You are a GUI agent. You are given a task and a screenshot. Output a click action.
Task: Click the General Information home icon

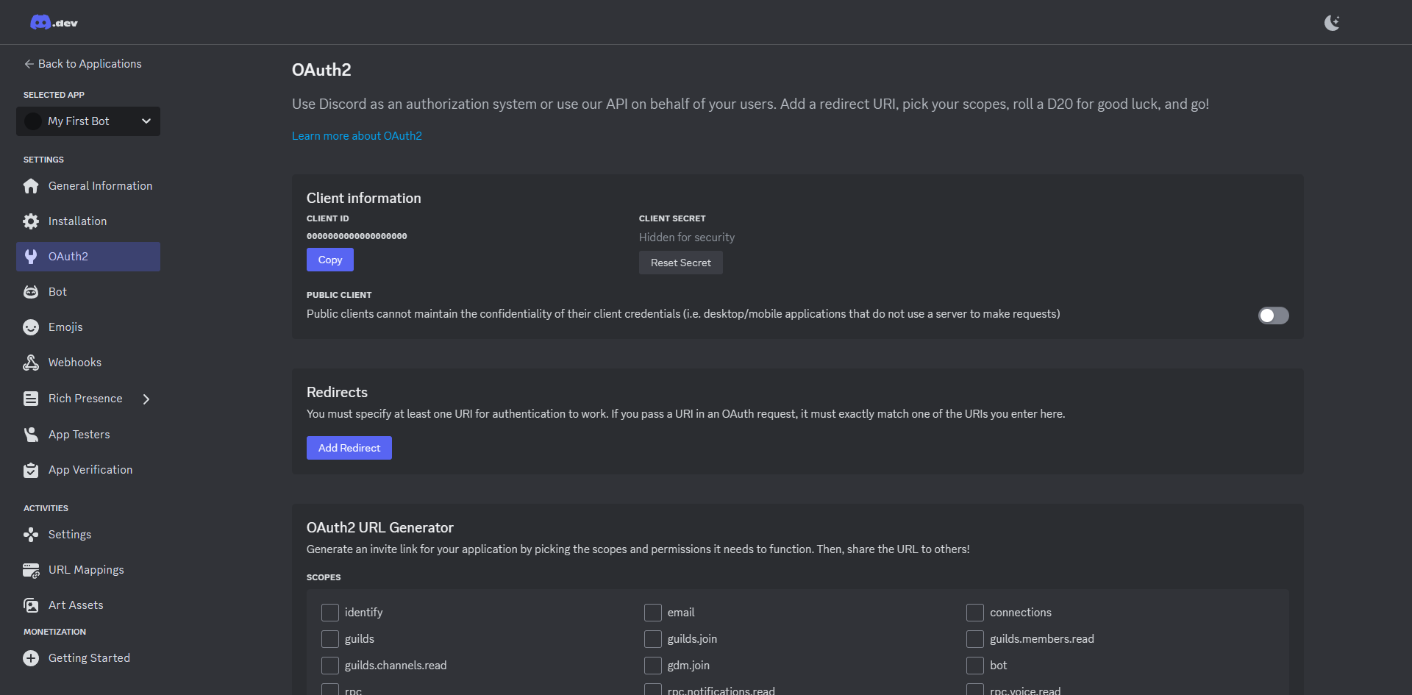pyautogui.click(x=31, y=186)
